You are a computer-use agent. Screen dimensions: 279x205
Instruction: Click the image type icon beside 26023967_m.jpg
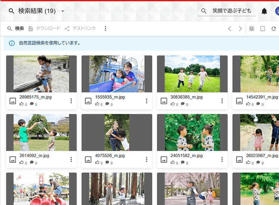[x=239, y=159]
